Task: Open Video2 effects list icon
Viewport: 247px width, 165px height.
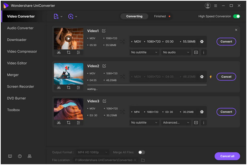Action: click(x=78, y=88)
